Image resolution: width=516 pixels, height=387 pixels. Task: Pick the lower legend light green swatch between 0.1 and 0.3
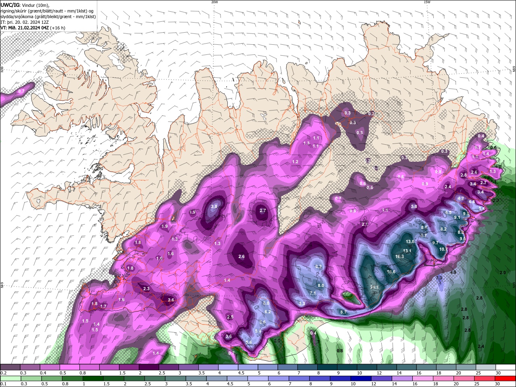[10, 379]
